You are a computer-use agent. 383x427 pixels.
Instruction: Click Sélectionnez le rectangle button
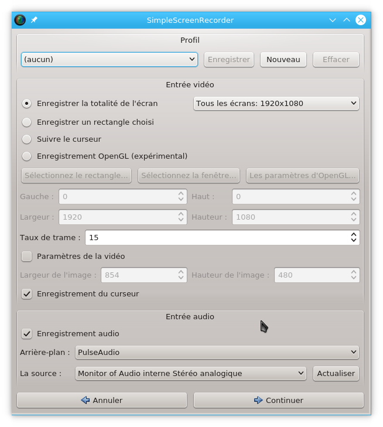(76, 175)
